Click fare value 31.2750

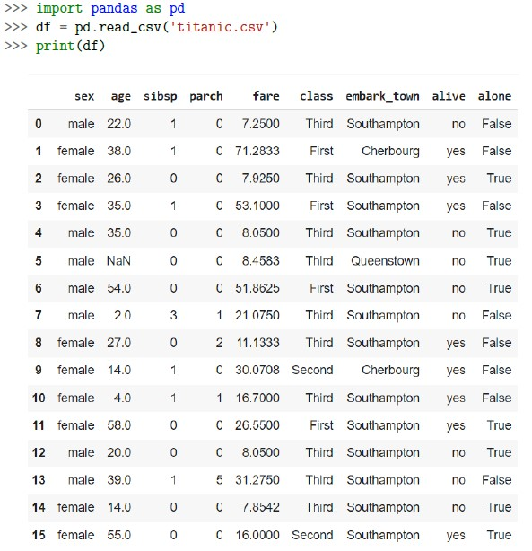[x=257, y=480]
